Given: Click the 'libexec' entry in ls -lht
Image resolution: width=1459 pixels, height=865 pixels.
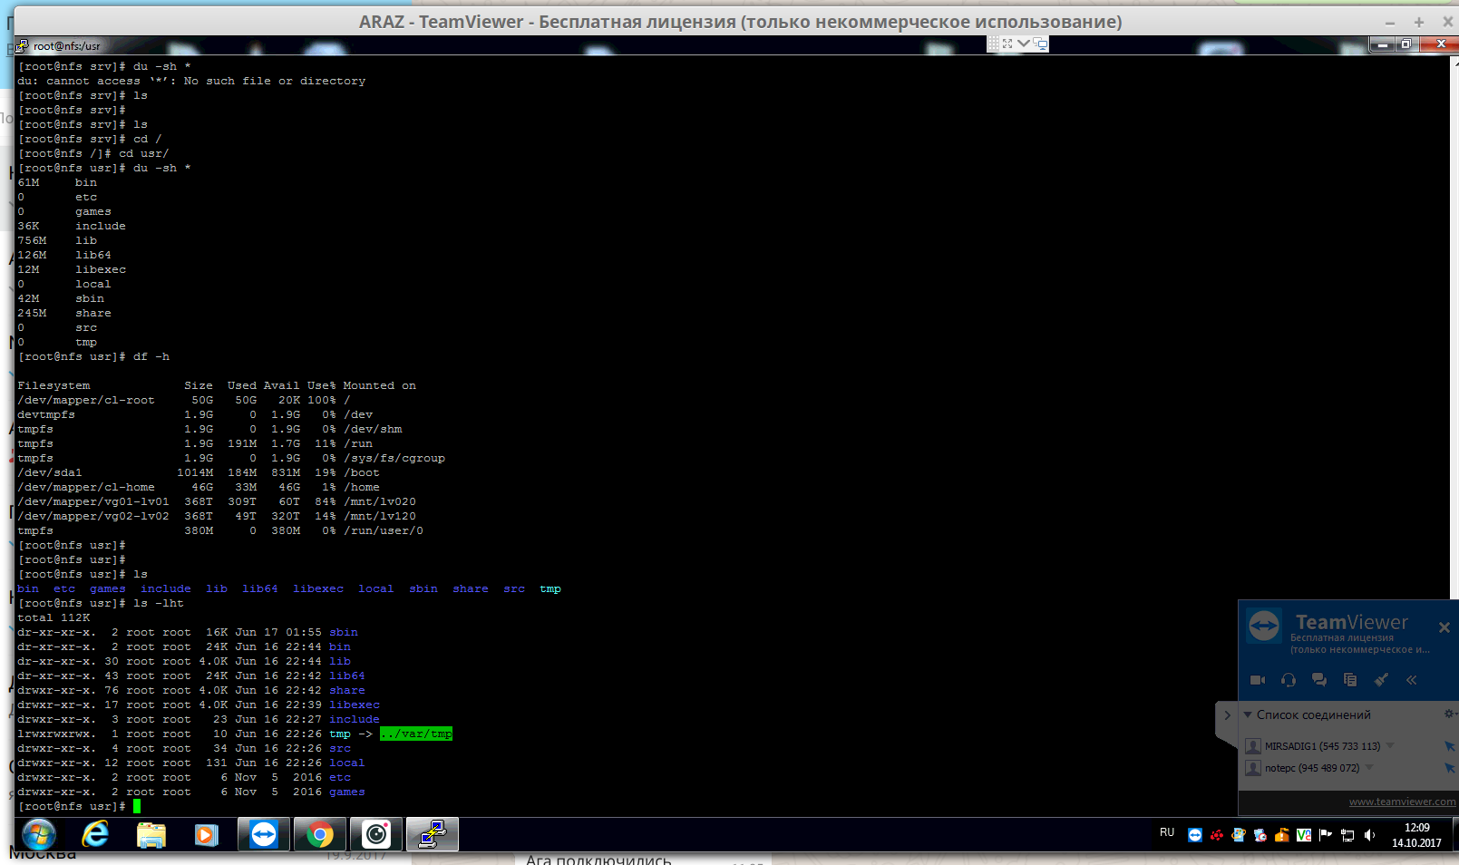Looking at the screenshot, I should pyautogui.click(x=355, y=705).
